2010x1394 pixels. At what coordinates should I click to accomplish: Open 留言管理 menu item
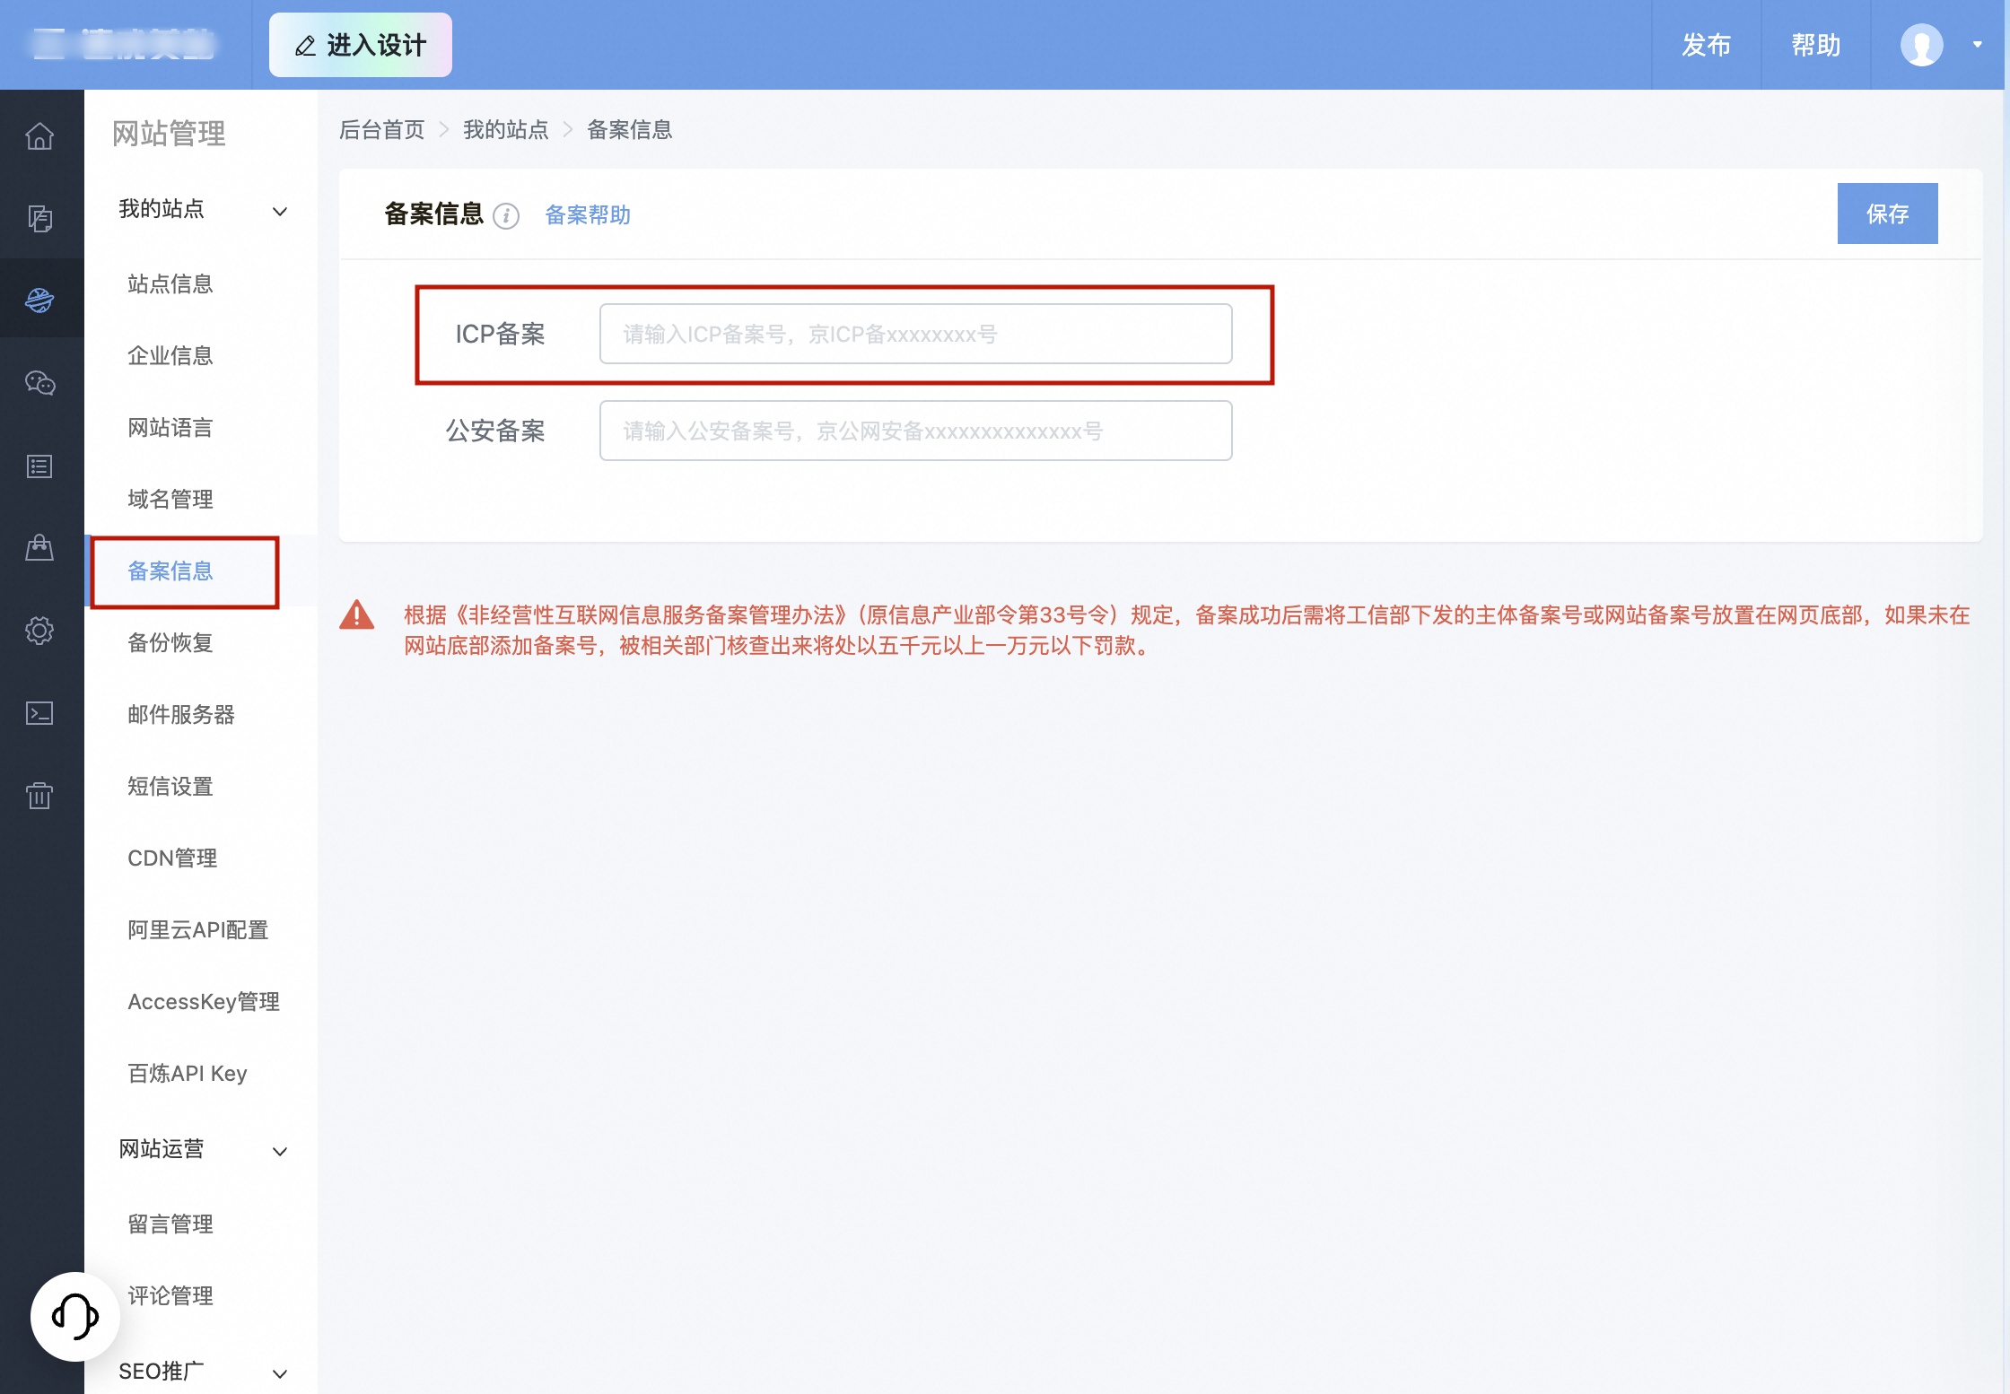(x=170, y=1224)
